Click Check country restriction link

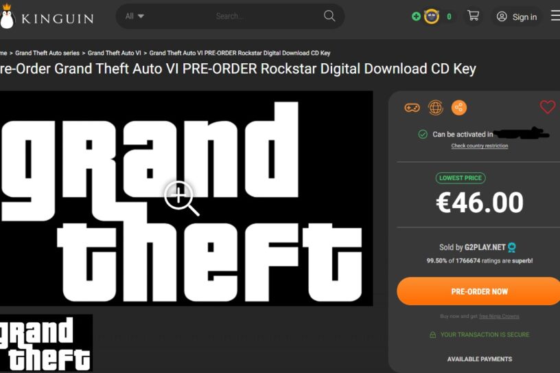coord(479,146)
